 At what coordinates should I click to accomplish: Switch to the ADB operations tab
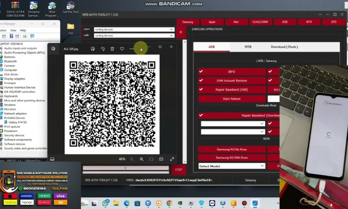211,47
